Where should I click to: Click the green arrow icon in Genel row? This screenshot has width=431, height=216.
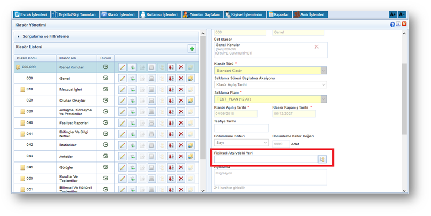pos(132,79)
